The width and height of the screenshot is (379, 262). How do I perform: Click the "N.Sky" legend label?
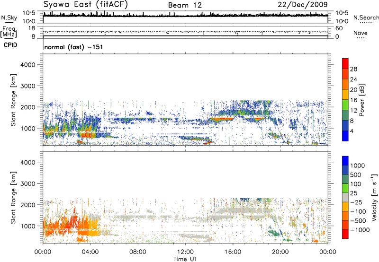point(9,17)
